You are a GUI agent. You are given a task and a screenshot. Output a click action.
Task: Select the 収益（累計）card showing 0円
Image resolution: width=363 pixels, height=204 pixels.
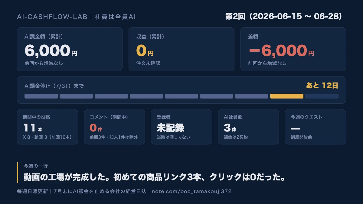click(x=181, y=49)
